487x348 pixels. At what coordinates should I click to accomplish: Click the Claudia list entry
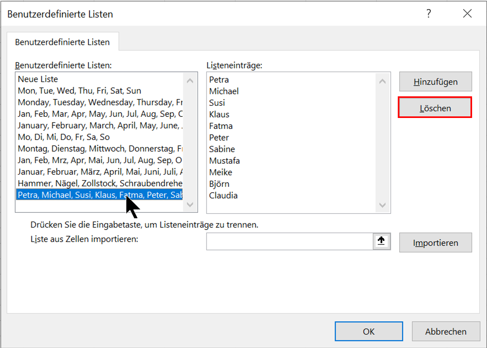[x=223, y=195]
